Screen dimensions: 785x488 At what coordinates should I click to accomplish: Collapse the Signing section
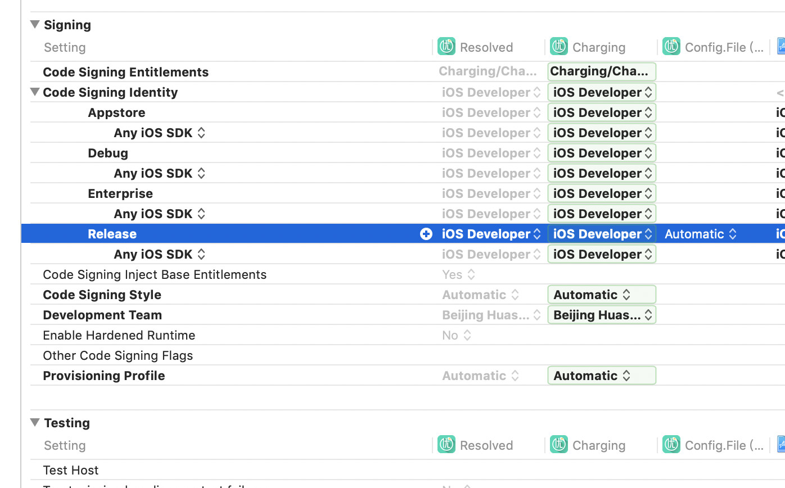click(x=35, y=25)
